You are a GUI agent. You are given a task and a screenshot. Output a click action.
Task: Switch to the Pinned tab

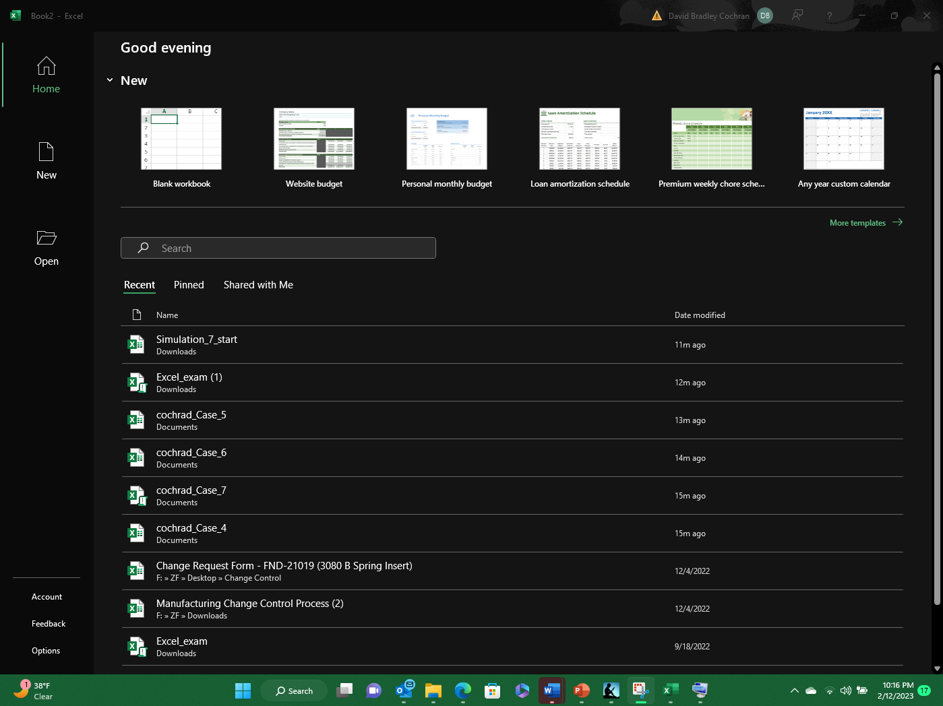[188, 285]
